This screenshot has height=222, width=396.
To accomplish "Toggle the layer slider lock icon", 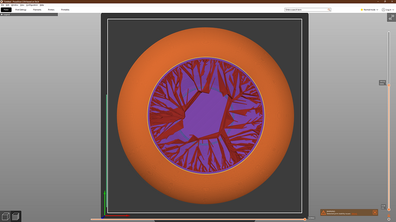I will [x=389, y=216].
